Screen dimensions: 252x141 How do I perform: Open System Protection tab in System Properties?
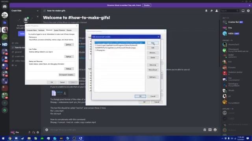pyautogui.click(x=59, y=30)
